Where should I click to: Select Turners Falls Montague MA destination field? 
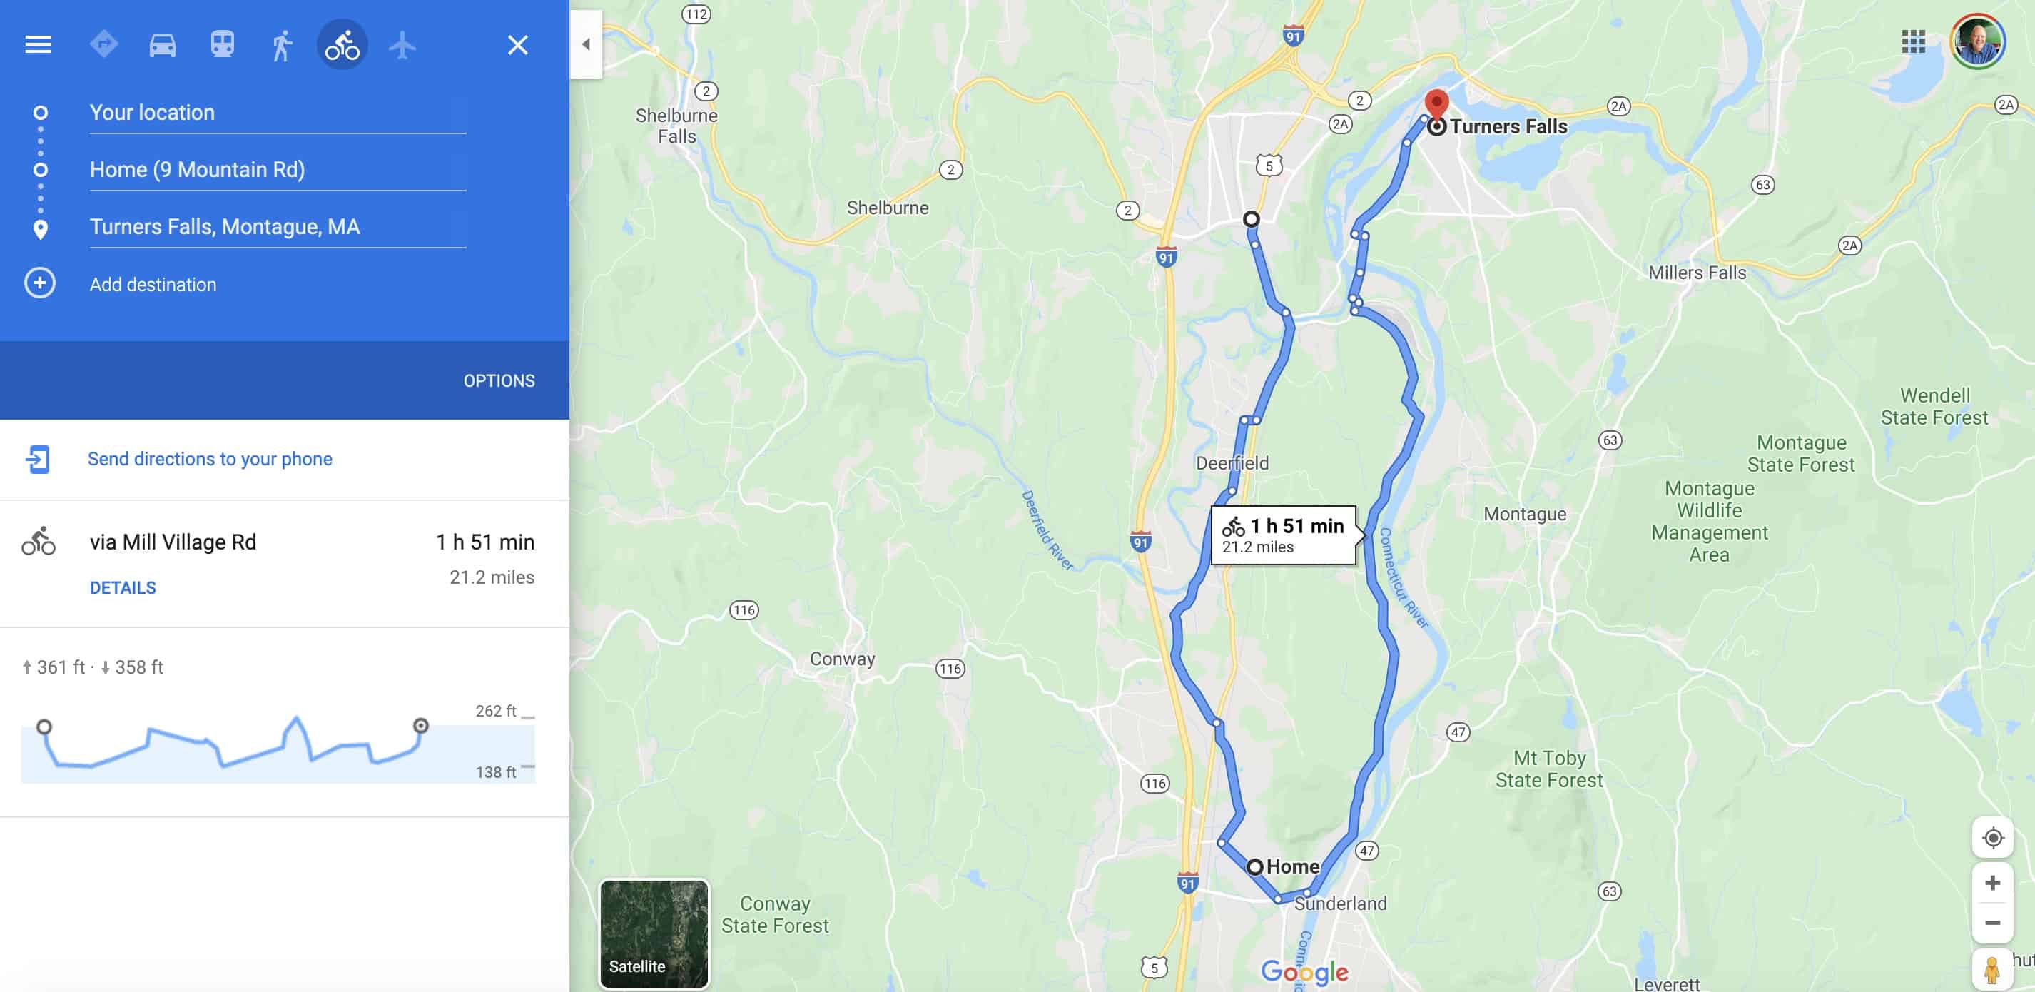pos(278,226)
